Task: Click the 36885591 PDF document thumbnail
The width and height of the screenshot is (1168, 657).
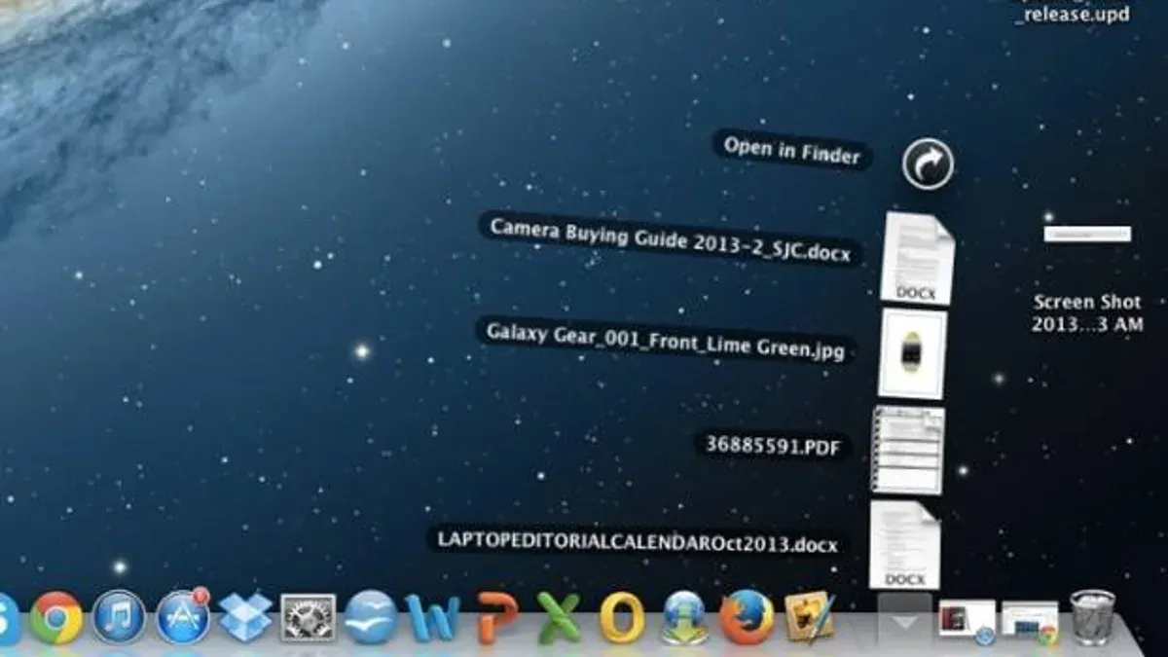Action: pos(907,450)
